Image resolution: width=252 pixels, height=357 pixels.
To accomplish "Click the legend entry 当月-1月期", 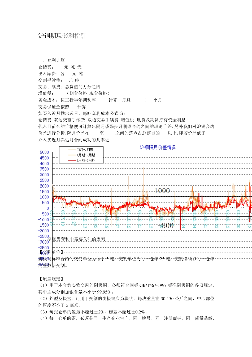I will (x=81, y=150).
